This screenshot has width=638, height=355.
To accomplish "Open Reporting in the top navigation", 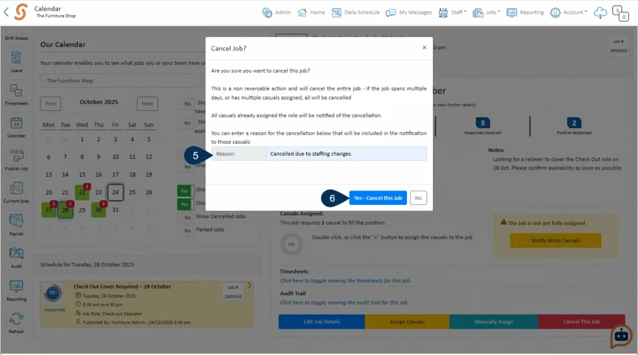I will pyautogui.click(x=525, y=12).
